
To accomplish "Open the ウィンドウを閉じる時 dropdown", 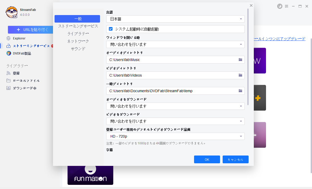I will 175,44.
